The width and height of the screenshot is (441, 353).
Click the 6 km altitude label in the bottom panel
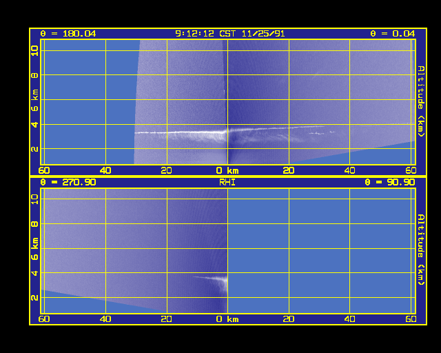[x=35, y=249]
